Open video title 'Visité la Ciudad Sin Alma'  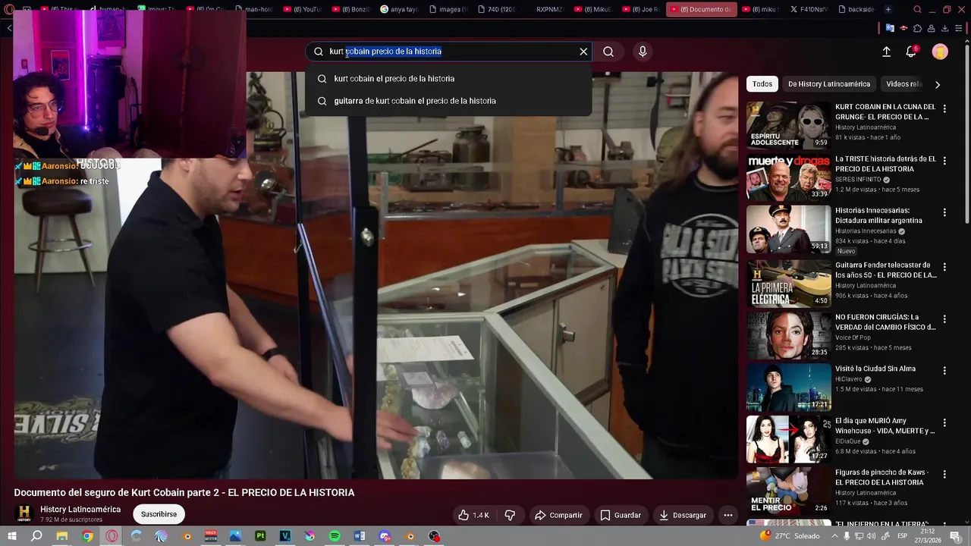point(875,369)
